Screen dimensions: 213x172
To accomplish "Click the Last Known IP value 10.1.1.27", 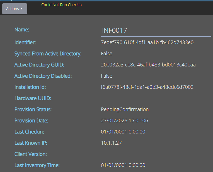I will 111,143.
